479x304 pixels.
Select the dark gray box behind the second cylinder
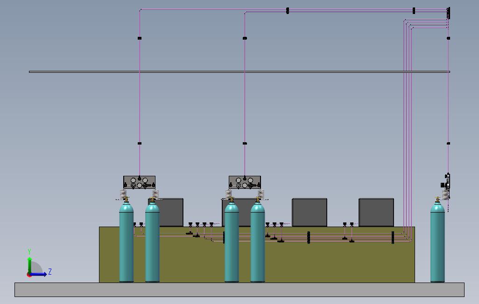[x=171, y=213]
